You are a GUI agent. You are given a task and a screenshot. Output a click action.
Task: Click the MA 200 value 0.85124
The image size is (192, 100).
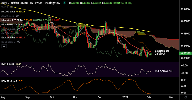point(20,12)
